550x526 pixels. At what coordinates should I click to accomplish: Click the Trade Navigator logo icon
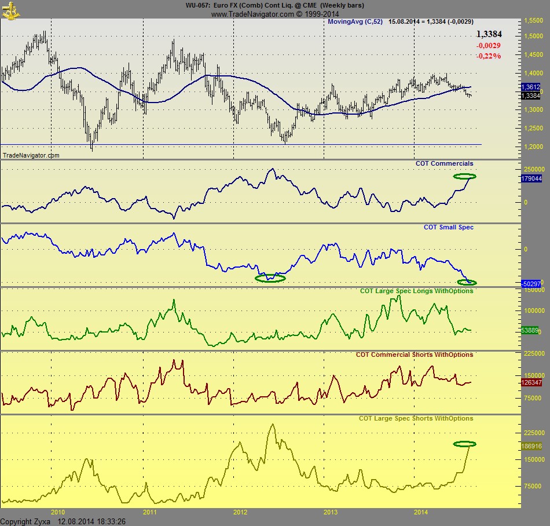tap(10, 10)
